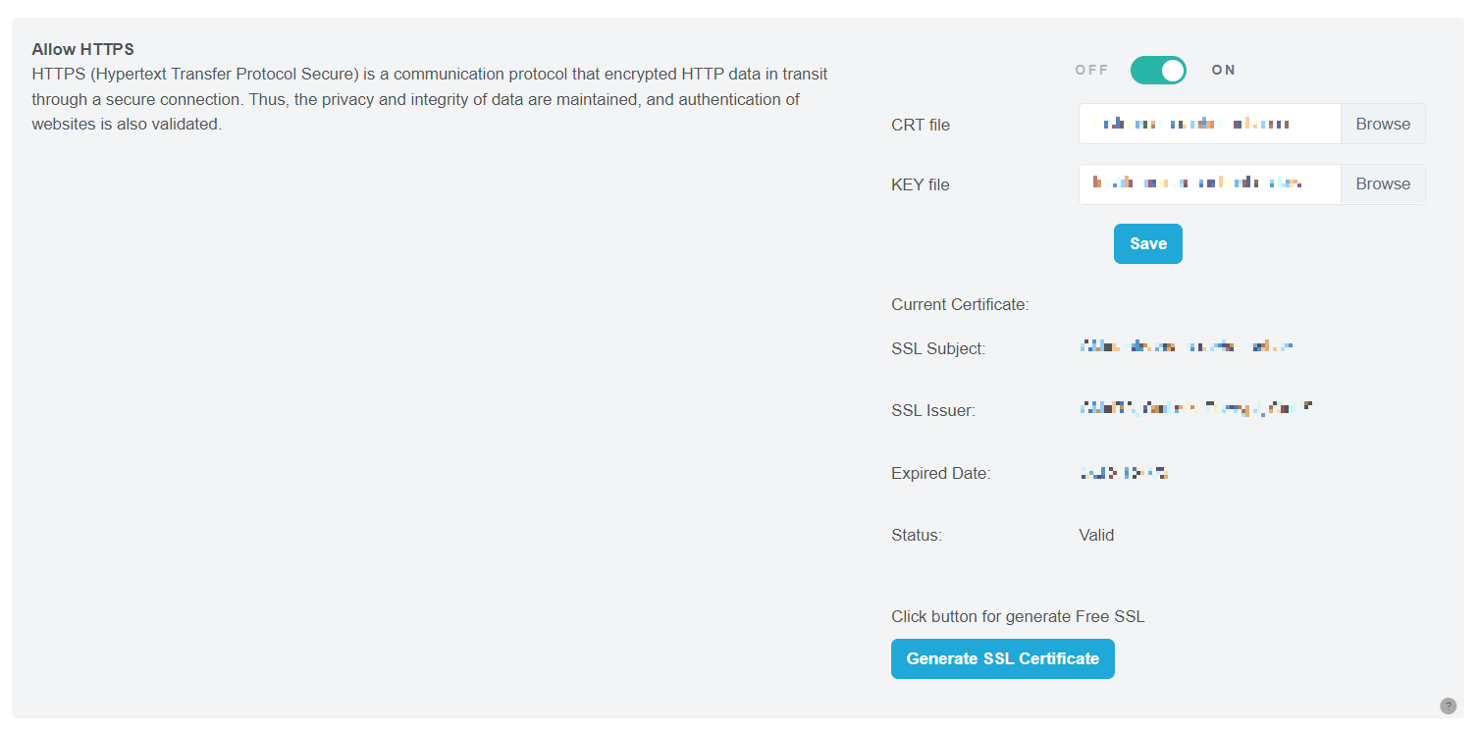Viewport: 1480px width, 730px height.
Task: Toggle the Allow HTTPS switch
Action: point(1158,71)
